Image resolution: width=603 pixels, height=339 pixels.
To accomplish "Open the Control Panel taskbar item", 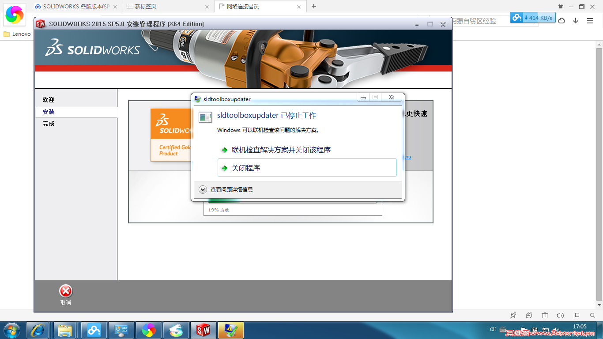I will (121, 330).
